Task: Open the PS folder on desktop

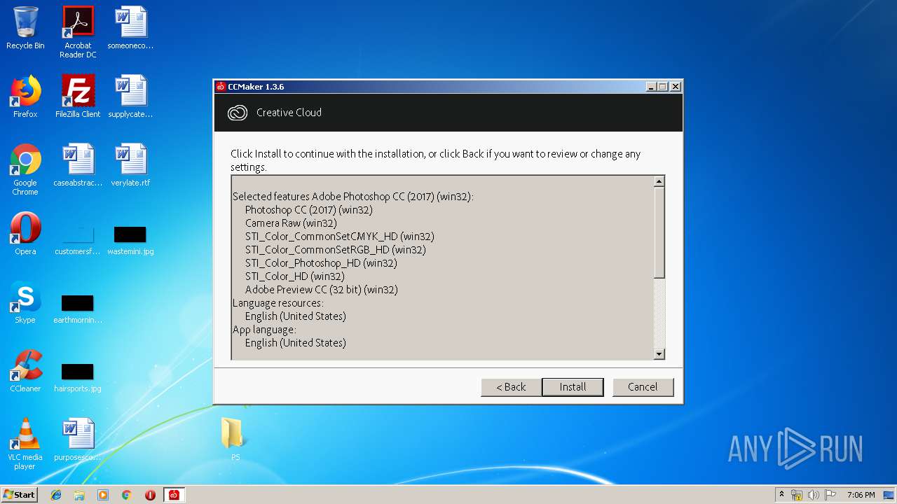Action: [235, 438]
